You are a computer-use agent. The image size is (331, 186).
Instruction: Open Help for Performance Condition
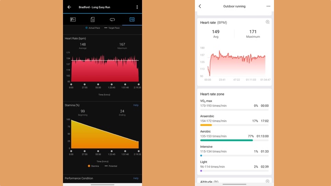pos(136,178)
